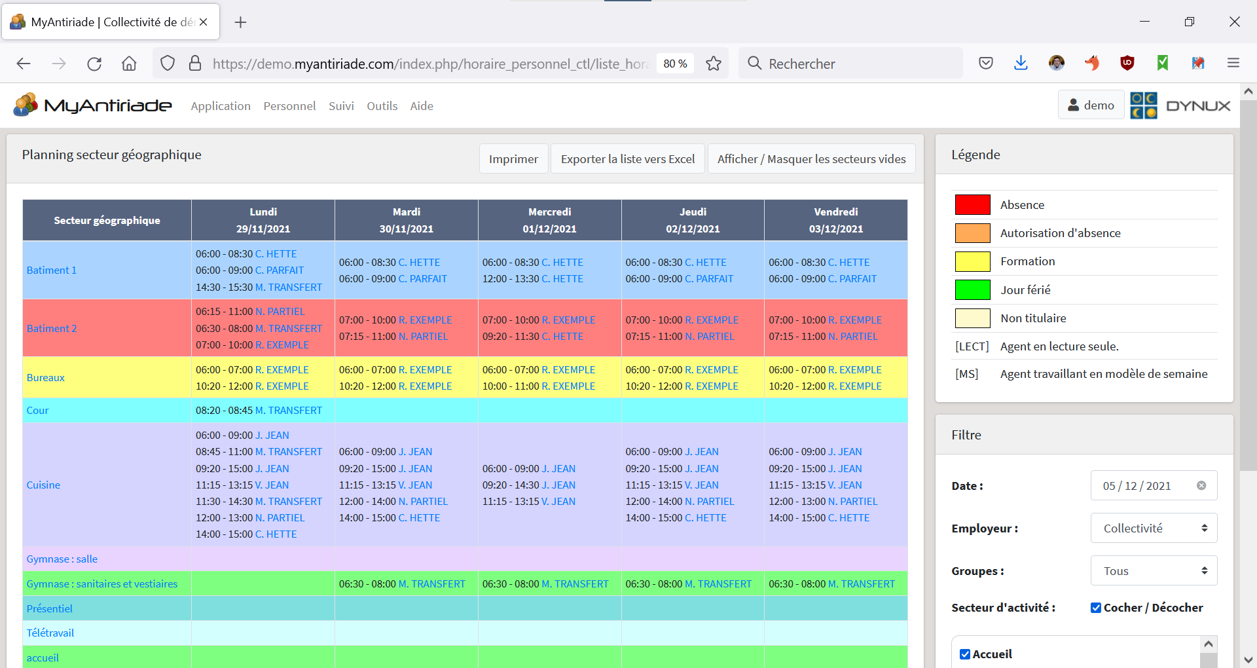
Task: Uncheck the Accueil sector checkbox
Action: click(x=964, y=654)
